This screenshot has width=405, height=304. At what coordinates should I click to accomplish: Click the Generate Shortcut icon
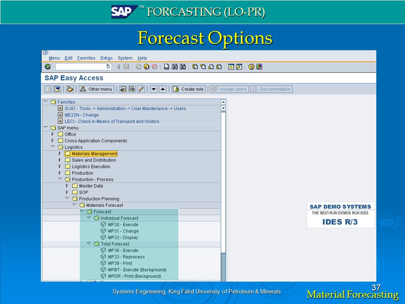coord(239,67)
